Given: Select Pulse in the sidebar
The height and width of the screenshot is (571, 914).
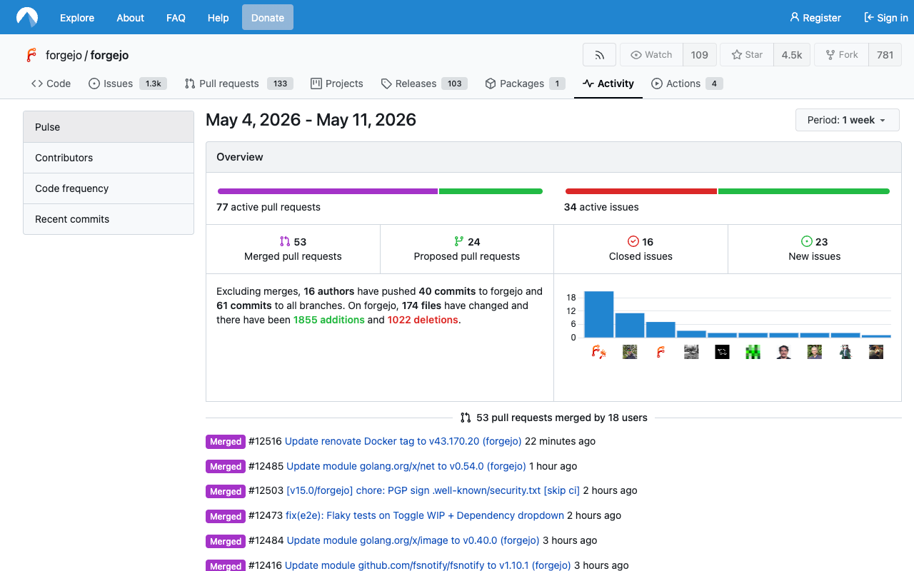Looking at the screenshot, I should click(x=109, y=127).
